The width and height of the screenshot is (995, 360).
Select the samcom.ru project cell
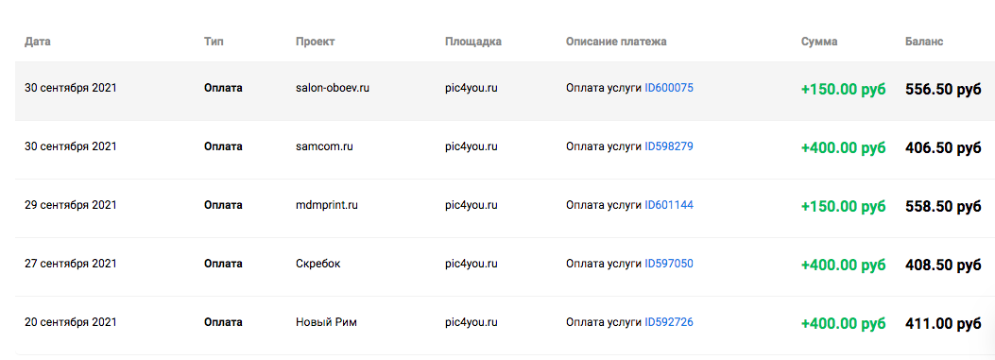click(x=324, y=146)
